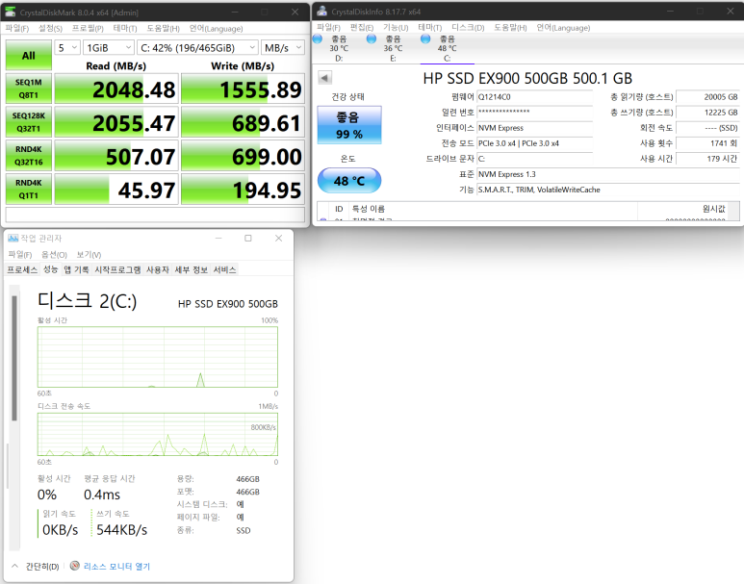Click the All benchmark button in CrystalDiskMark
Viewport: 744px width, 584px height.
pos(29,56)
